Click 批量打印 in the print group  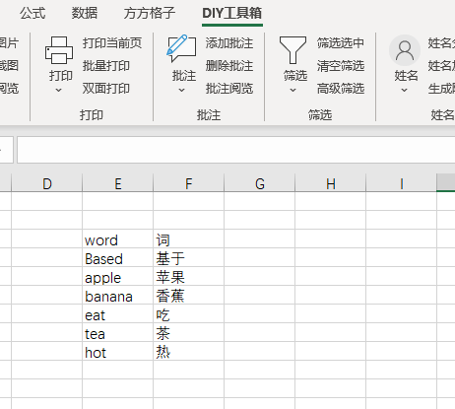[106, 66]
